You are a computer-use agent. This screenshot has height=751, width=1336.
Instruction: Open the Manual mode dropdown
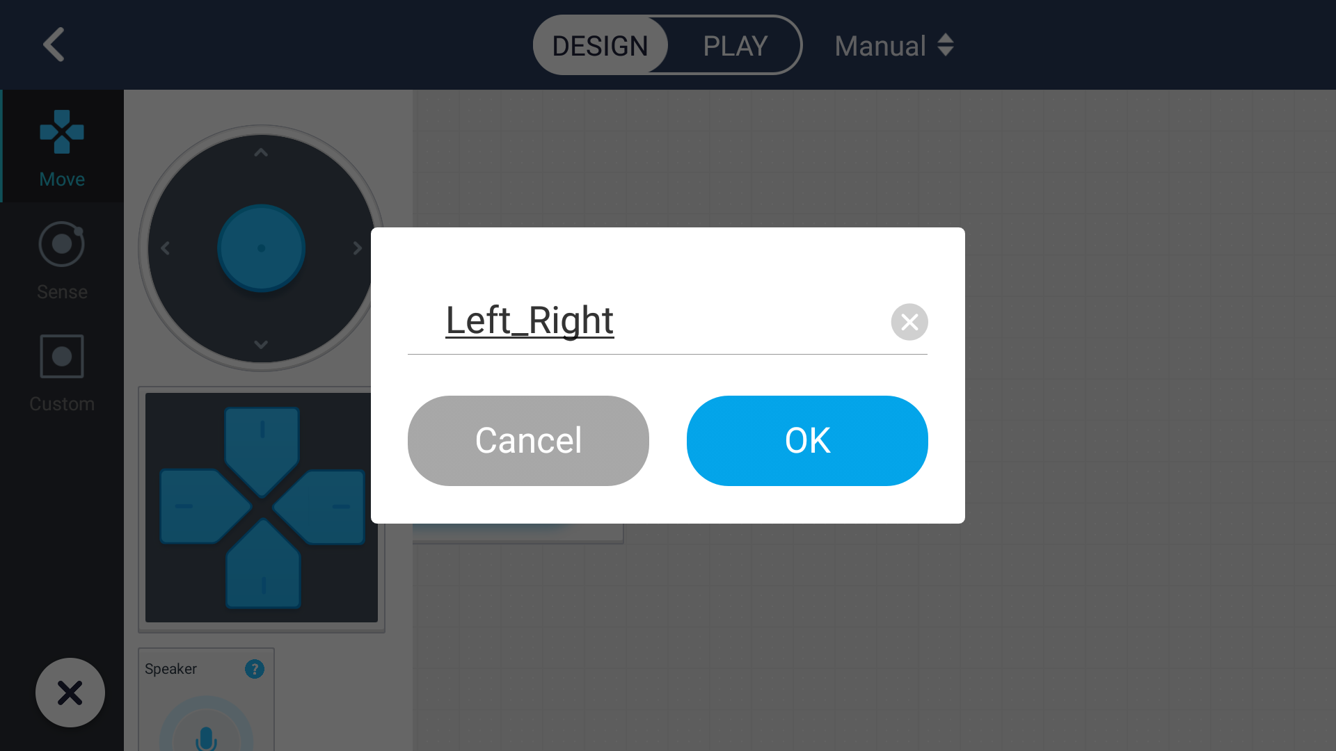click(x=894, y=46)
